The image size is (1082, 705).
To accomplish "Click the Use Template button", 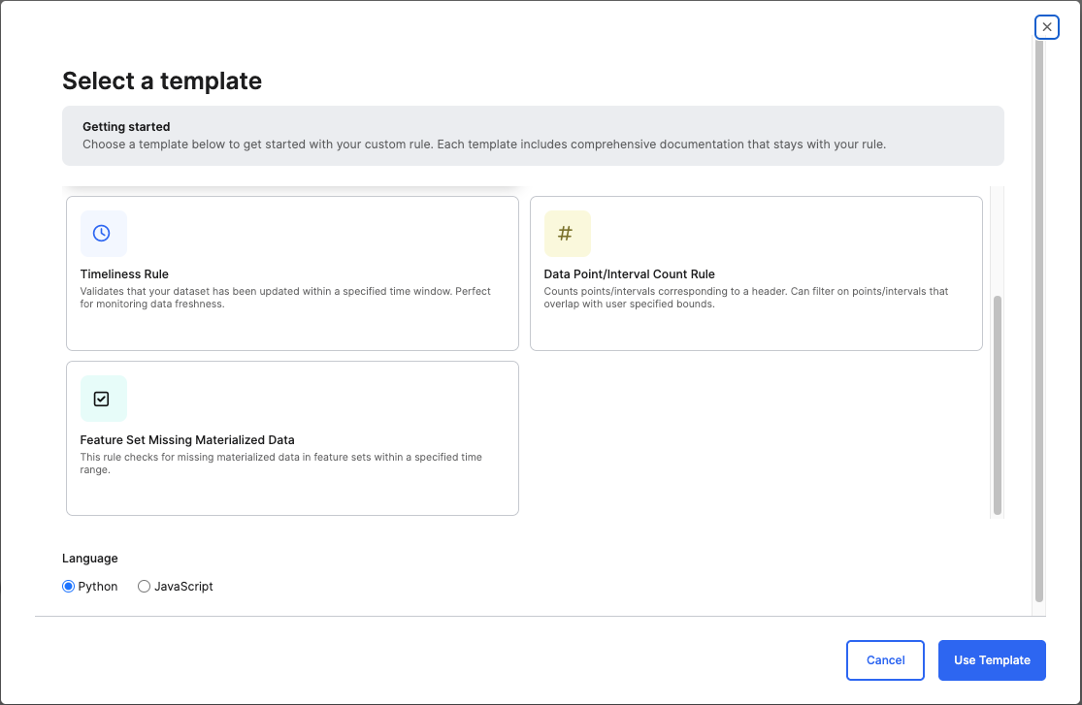I will tap(992, 659).
